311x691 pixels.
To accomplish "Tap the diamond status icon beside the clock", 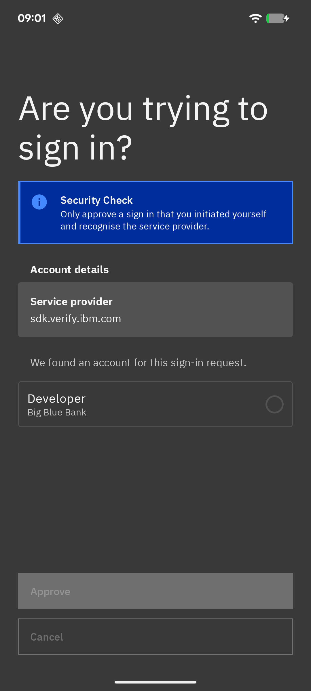I will click(58, 19).
